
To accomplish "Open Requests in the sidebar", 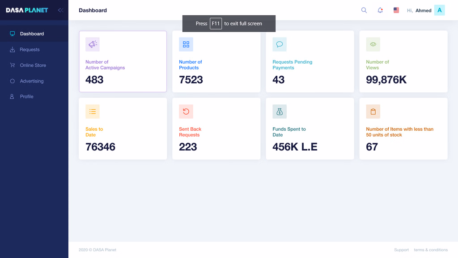I will [x=30, y=50].
